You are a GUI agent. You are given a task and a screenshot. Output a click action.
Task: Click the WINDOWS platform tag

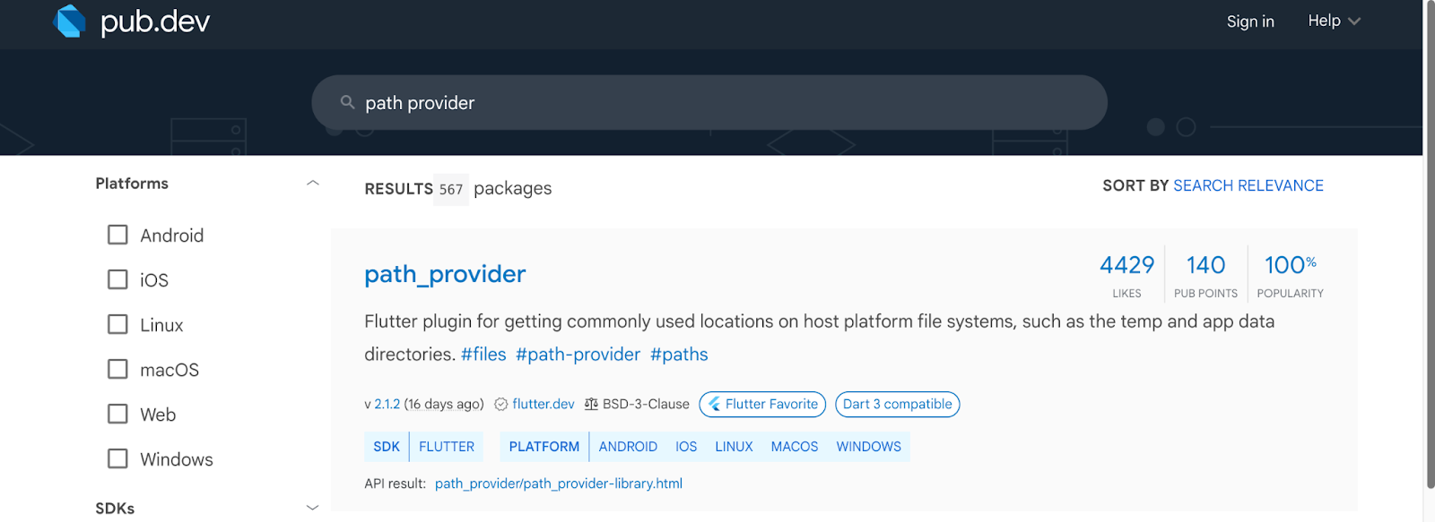coord(868,447)
